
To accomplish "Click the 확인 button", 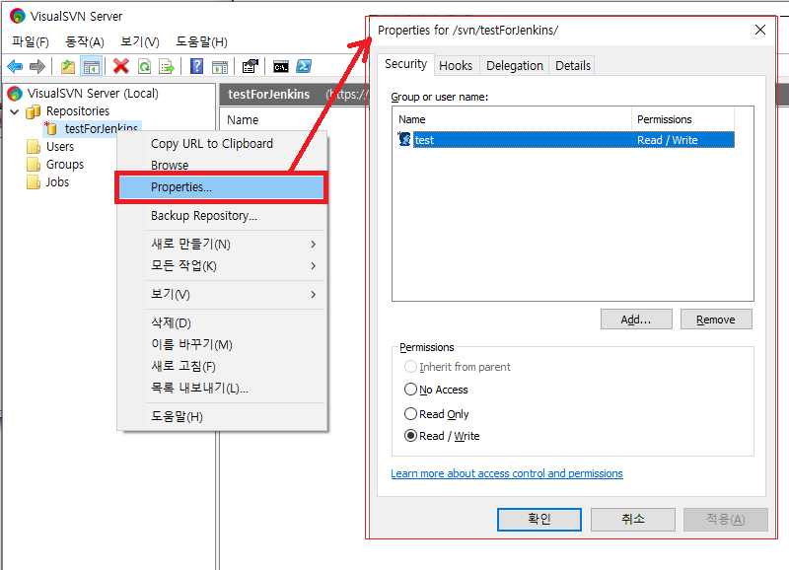I will (x=538, y=519).
